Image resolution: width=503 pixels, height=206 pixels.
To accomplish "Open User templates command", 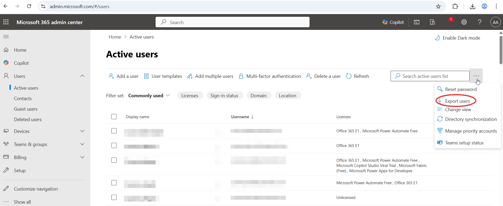I will [x=163, y=76].
